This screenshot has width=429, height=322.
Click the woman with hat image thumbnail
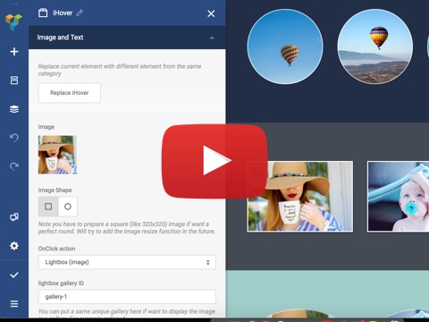[57, 155]
